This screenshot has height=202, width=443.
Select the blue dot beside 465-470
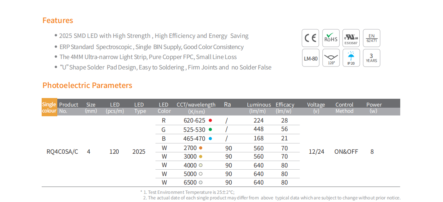tap(210, 139)
